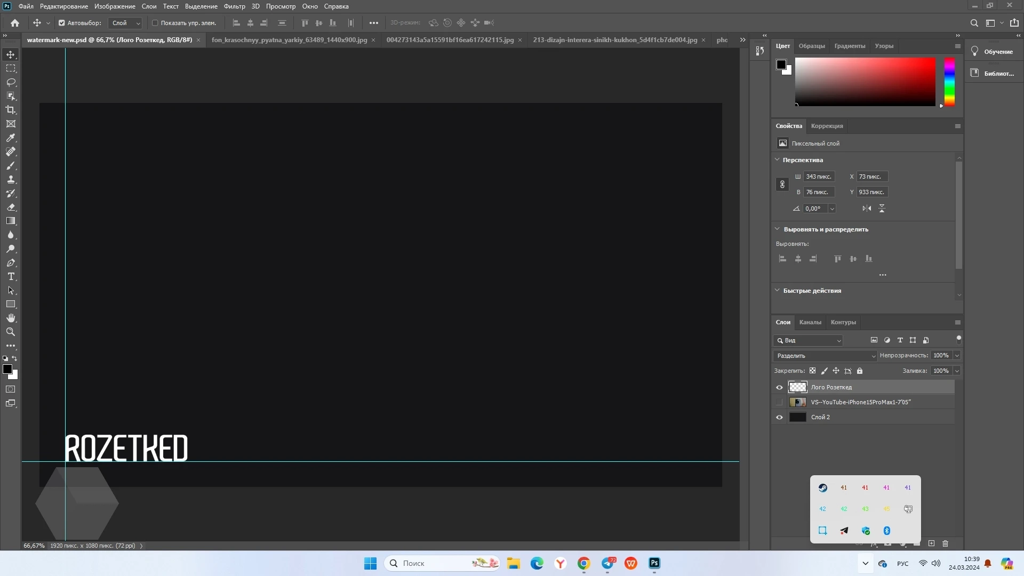Select the Dodge tool
Screen dimensions: 1024x576
point(11,249)
